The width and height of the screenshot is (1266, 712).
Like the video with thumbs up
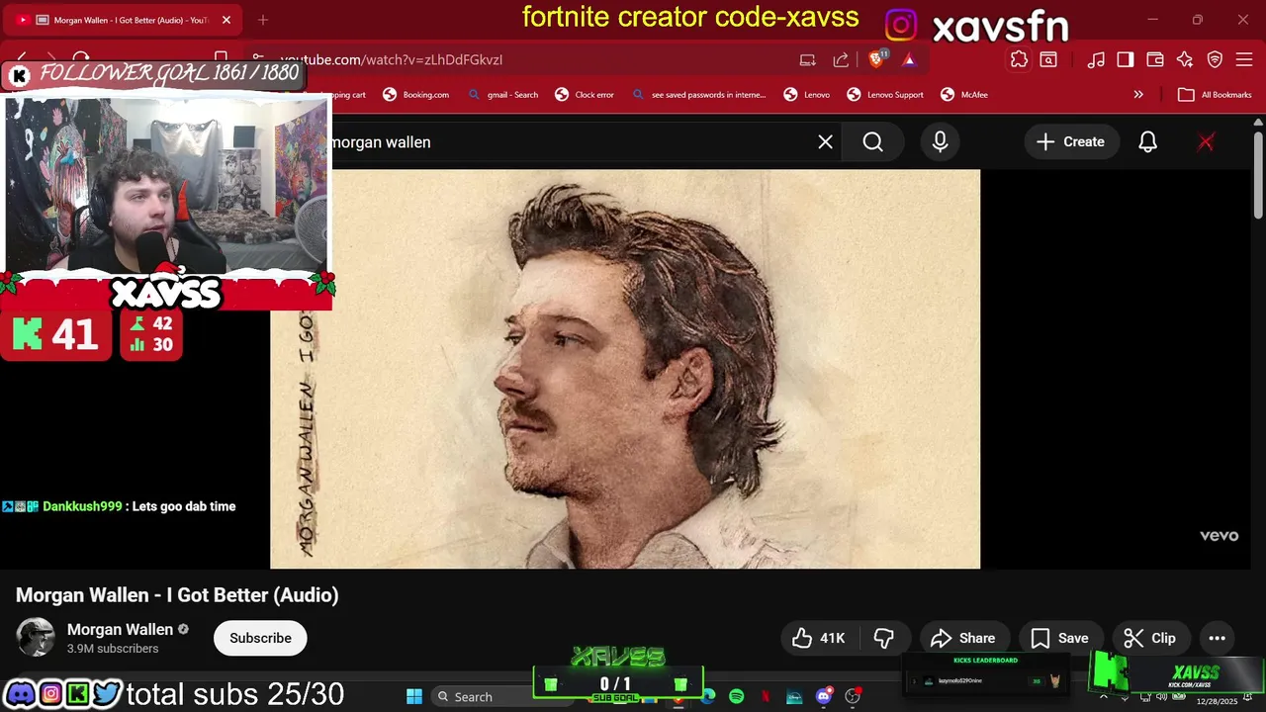[818, 638]
